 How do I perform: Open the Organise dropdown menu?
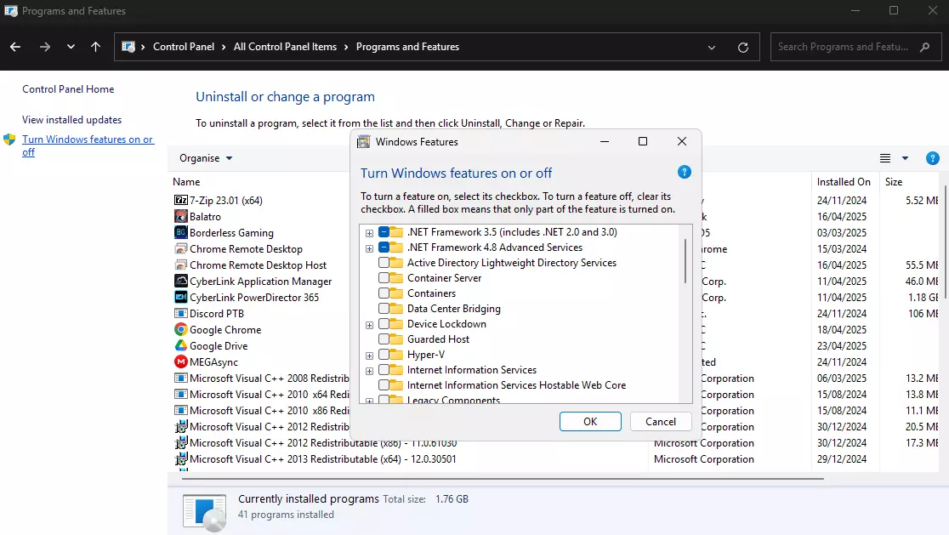pos(206,158)
